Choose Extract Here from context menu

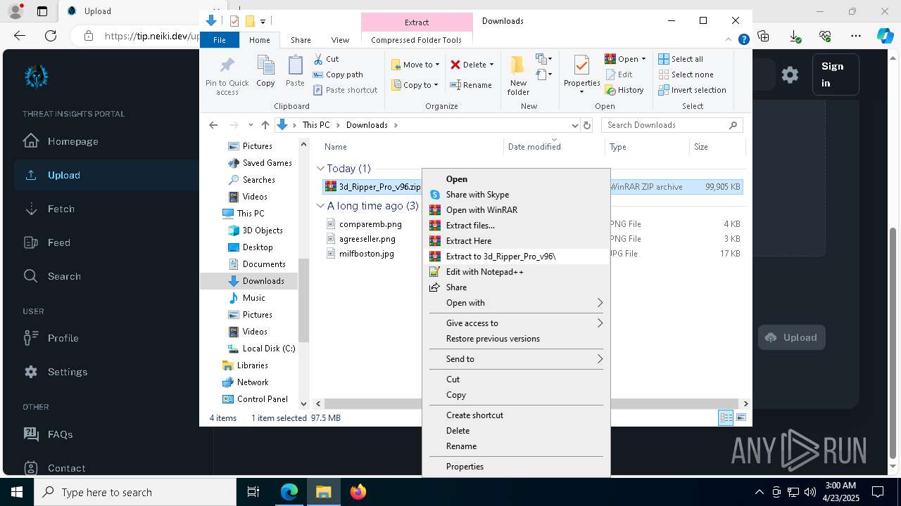pos(516,241)
